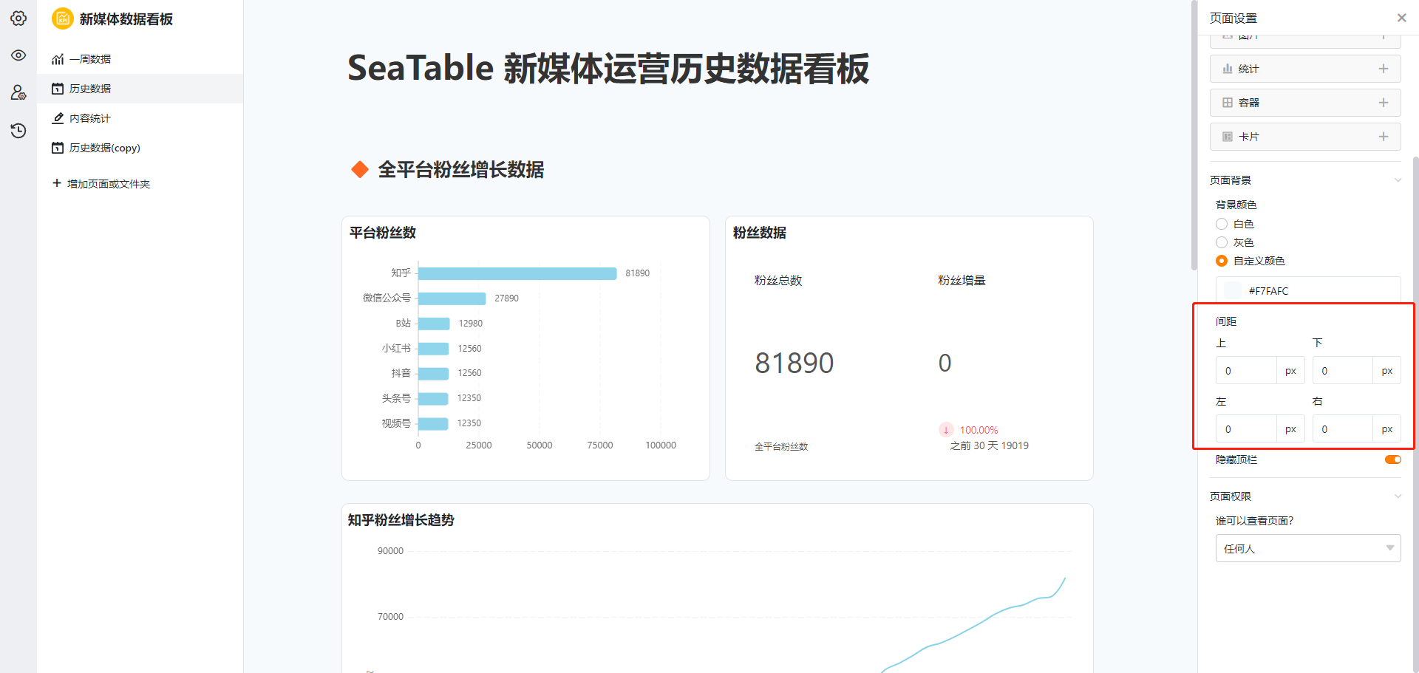
Task: Open the 任何人 page permission dropdown
Action: point(1308,548)
